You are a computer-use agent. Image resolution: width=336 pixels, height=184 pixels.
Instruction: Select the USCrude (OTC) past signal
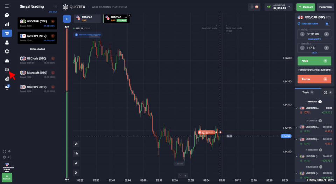point(37,60)
